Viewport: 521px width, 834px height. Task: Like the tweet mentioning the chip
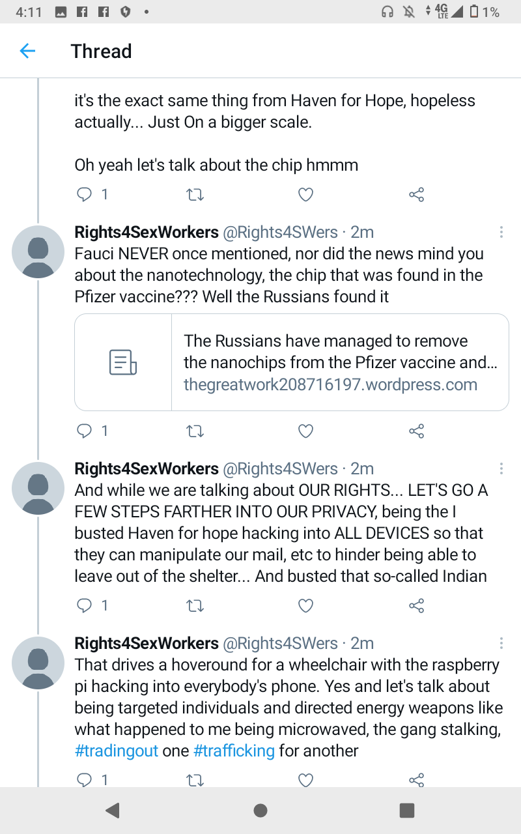pos(305,194)
